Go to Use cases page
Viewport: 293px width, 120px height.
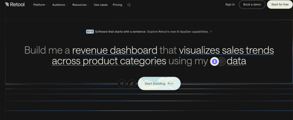(101, 5)
